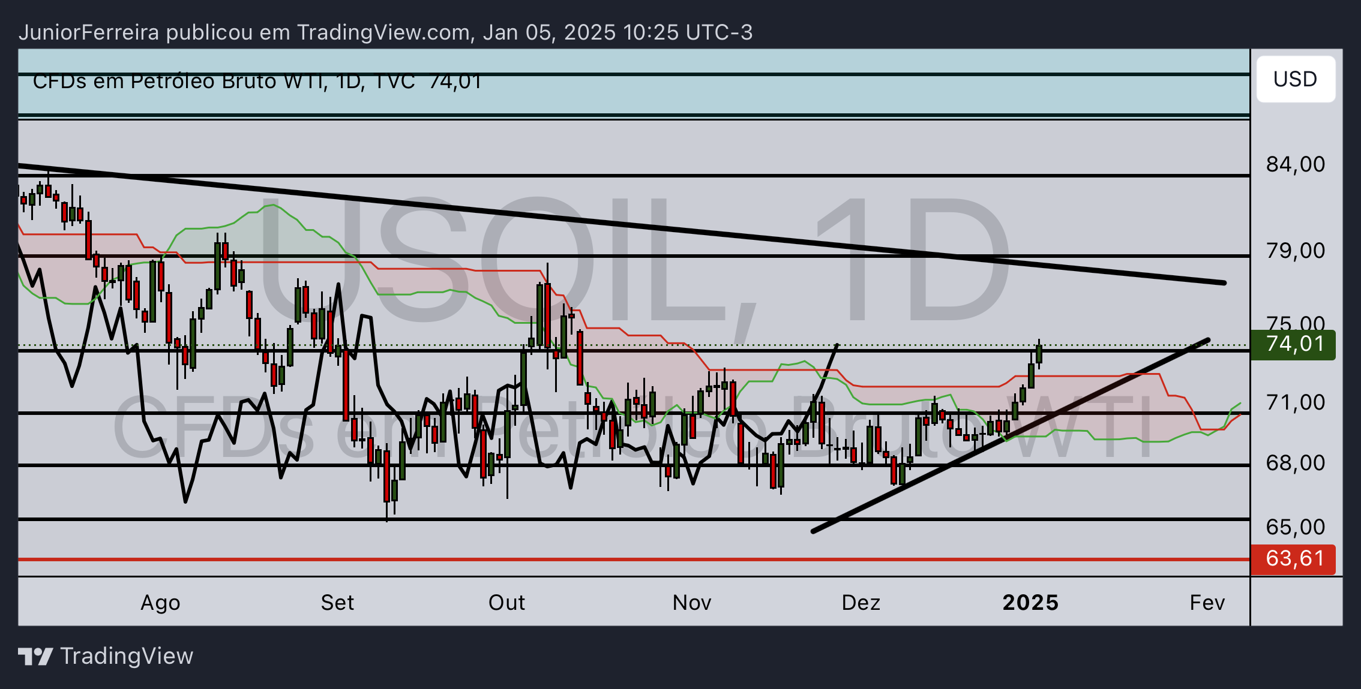The image size is (1361, 689).
Task: Click the USD currency button
Action: 1296,79
